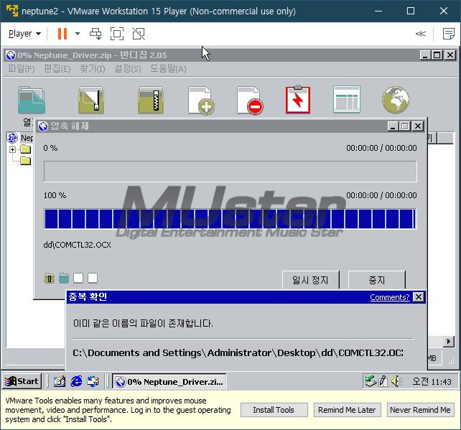
Task: Click the network tray icon
Action: [x=371, y=381]
